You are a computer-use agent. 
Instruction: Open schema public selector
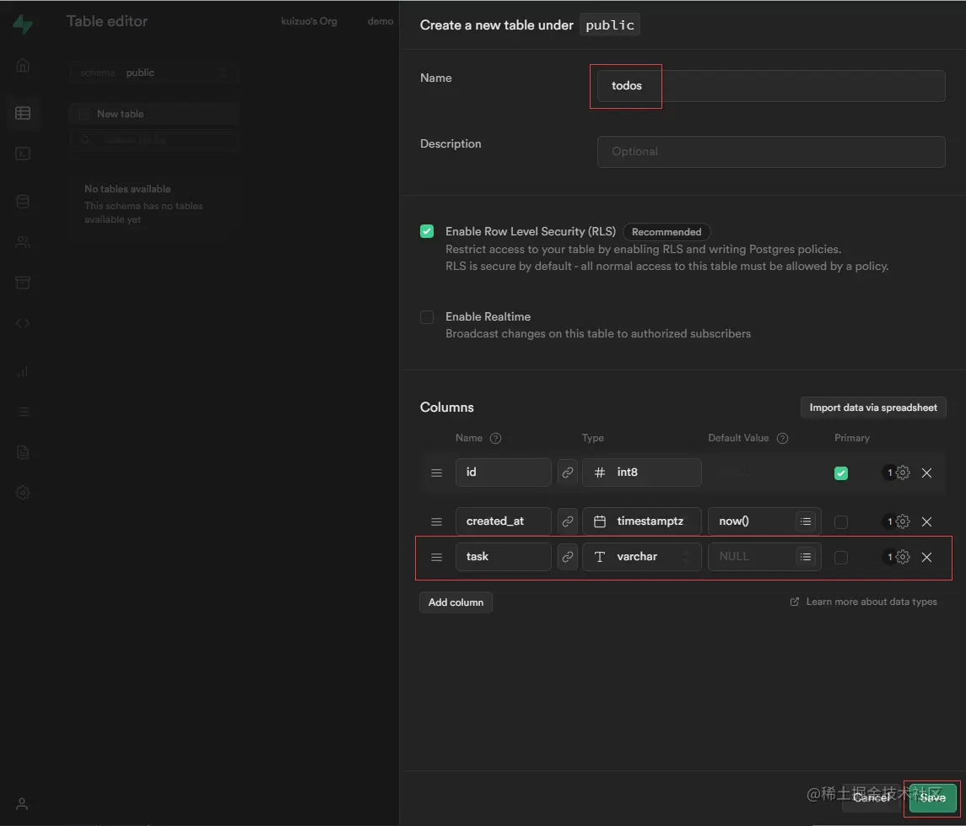pos(154,73)
